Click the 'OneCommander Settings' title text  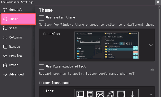(17, 2)
